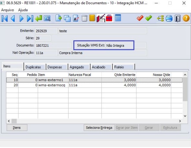Switch to the Rateio tab
This screenshot has height=148, width=191.
point(124,67)
